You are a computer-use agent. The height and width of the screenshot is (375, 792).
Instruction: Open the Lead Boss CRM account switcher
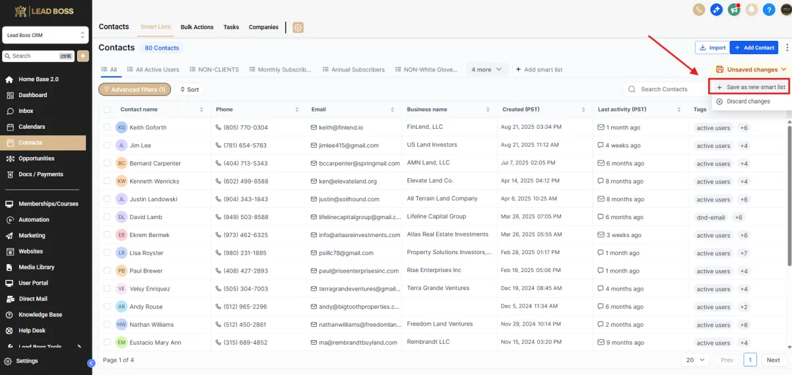coord(46,35)
